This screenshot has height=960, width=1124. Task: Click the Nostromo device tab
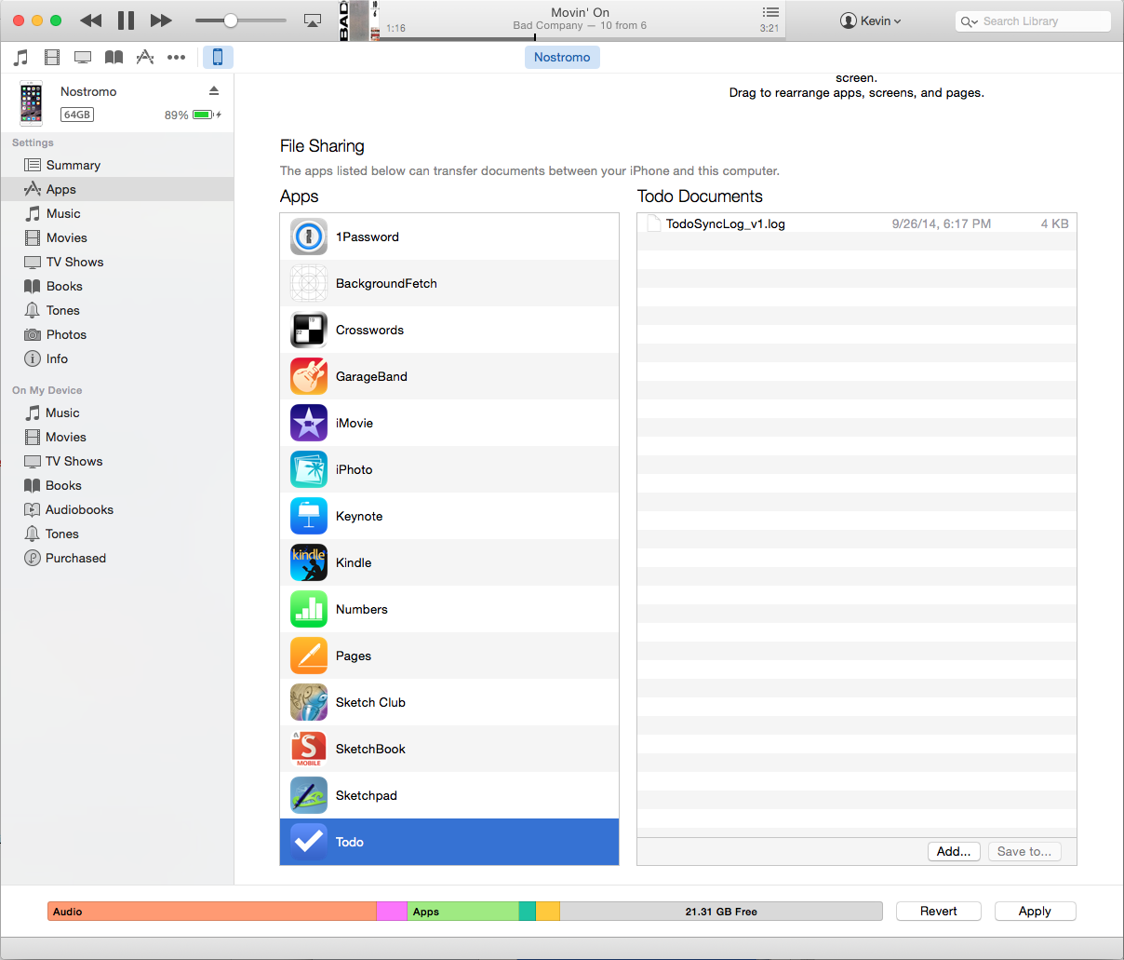coord(562,57)
